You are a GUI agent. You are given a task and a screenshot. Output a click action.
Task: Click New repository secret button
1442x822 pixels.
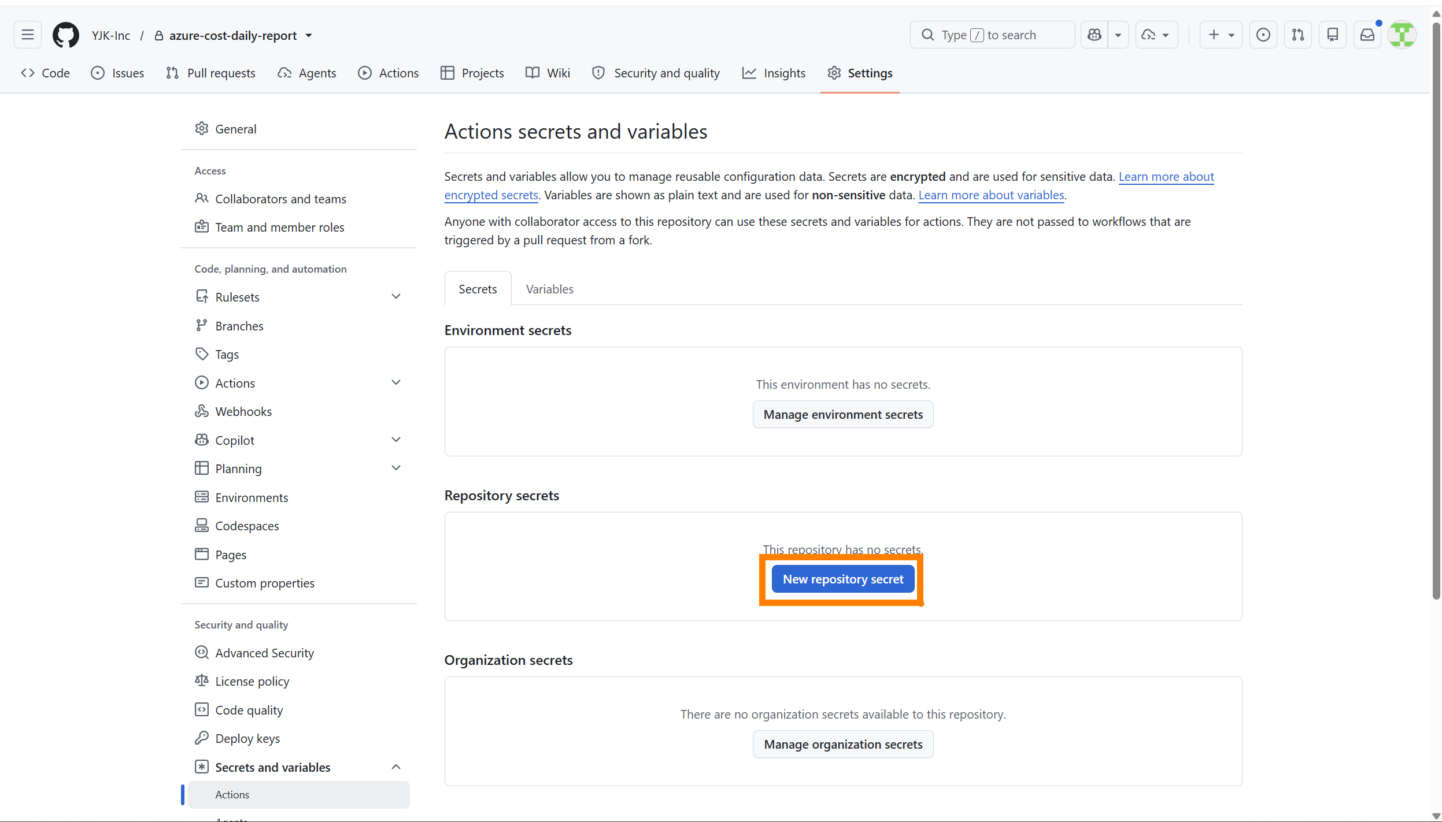coord(843,579)
